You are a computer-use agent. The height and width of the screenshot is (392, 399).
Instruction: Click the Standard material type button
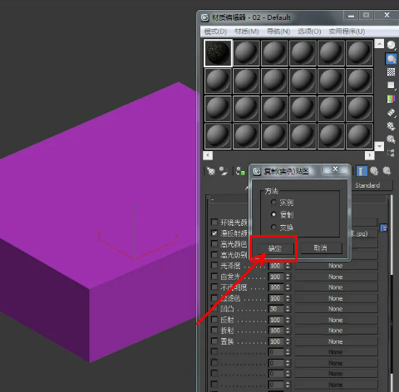tap(372, 185)
